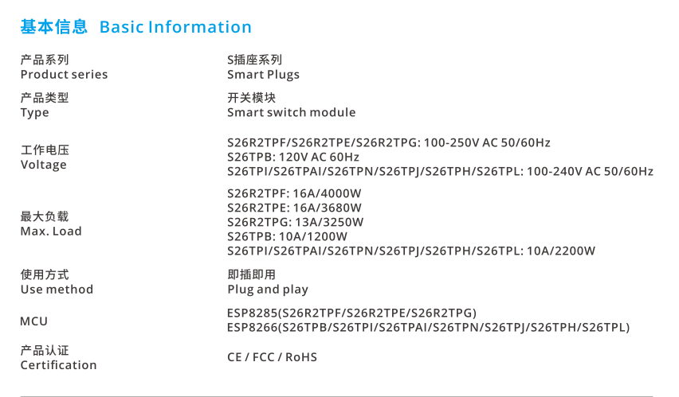
Task: Select 'S26R2TPF: 16A/4000W' load entry
Action: point(294,193)
